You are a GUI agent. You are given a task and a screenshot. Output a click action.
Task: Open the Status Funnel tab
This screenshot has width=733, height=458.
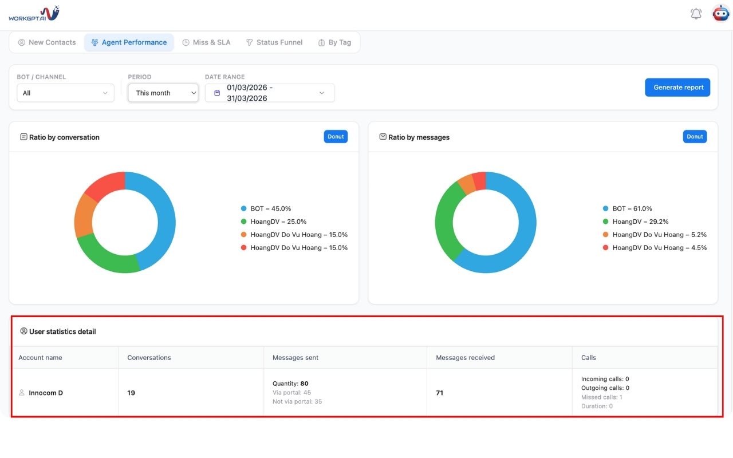(x=274, y=42)
